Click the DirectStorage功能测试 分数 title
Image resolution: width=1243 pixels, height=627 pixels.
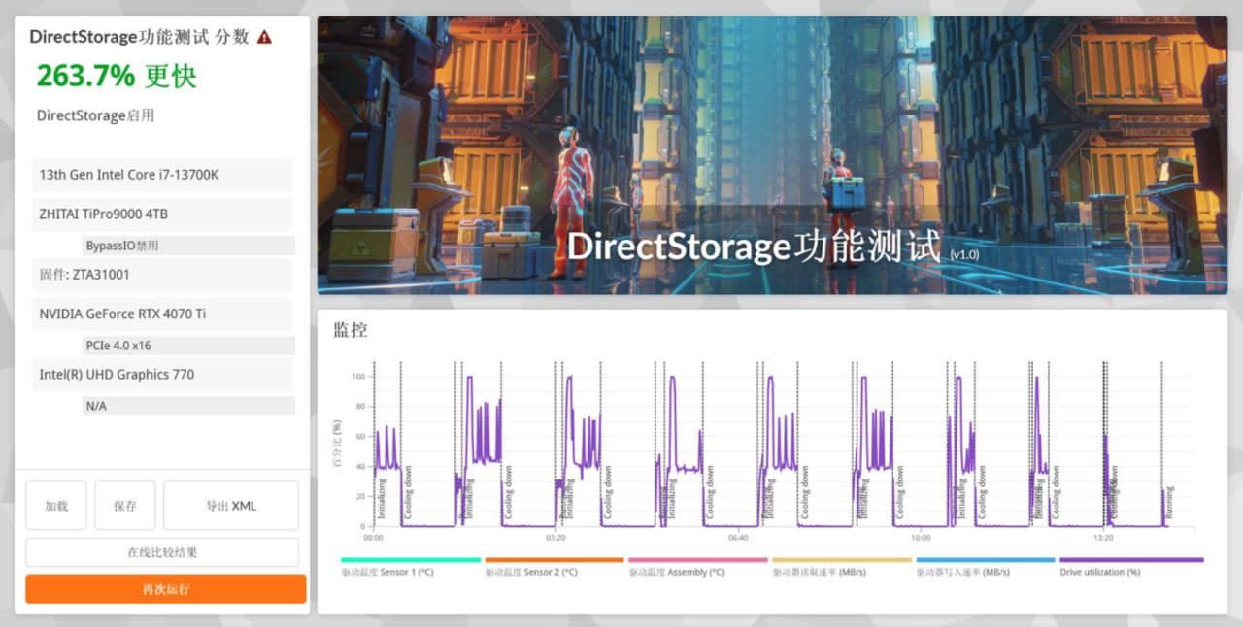pyautogui.click(x=139, y=37)
